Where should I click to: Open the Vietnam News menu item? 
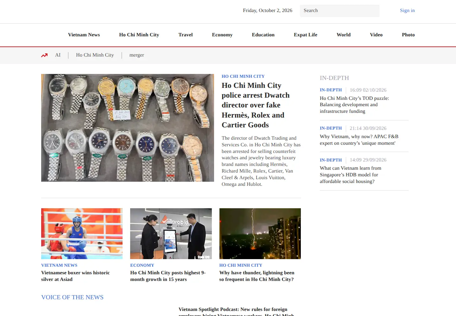tap(84, 35)
